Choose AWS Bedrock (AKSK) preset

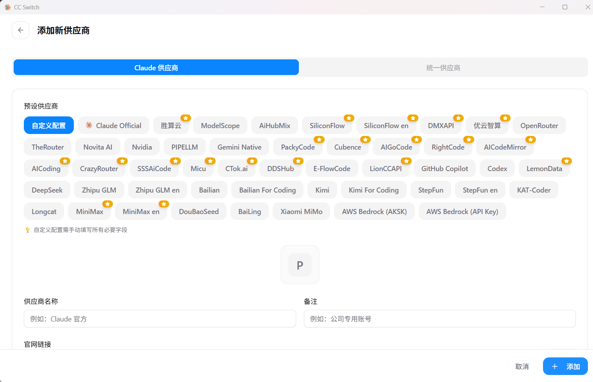374,211
